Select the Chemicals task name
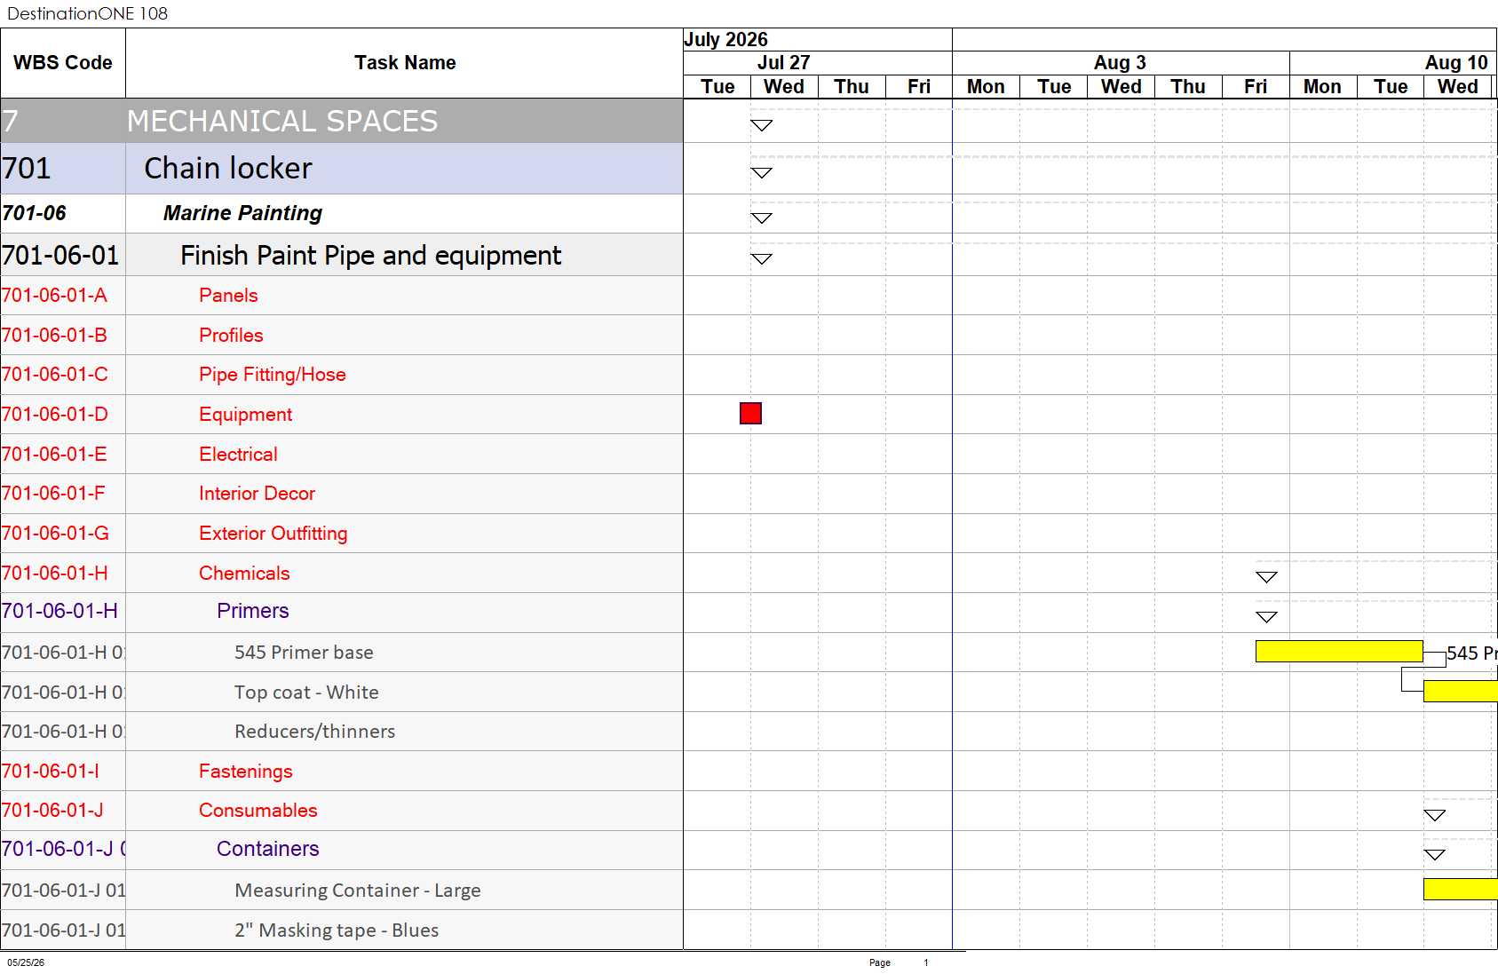This screenshot has height=974, width=1498. coord(244,574)
